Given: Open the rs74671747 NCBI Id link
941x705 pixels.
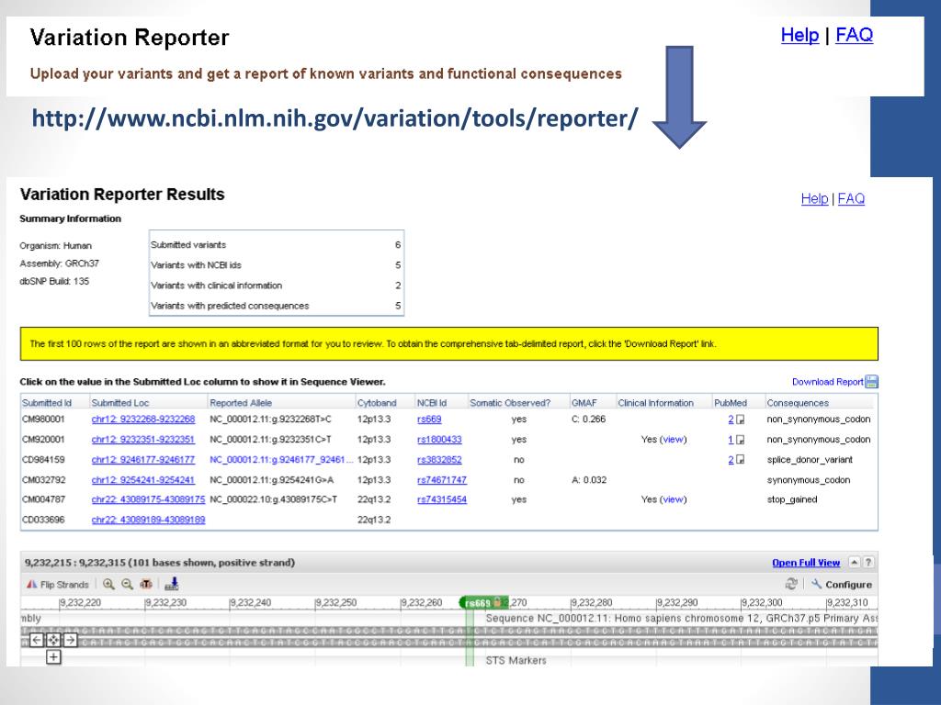Looking at the screenshot, I should click(442, 479).
